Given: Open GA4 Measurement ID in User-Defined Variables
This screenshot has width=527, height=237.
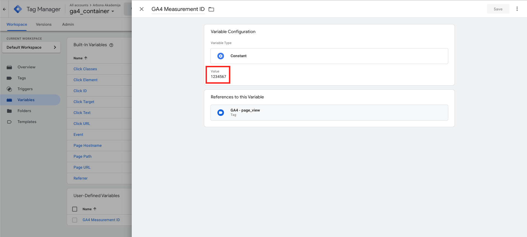Looking at the screenshot, I should pos(101,220).
